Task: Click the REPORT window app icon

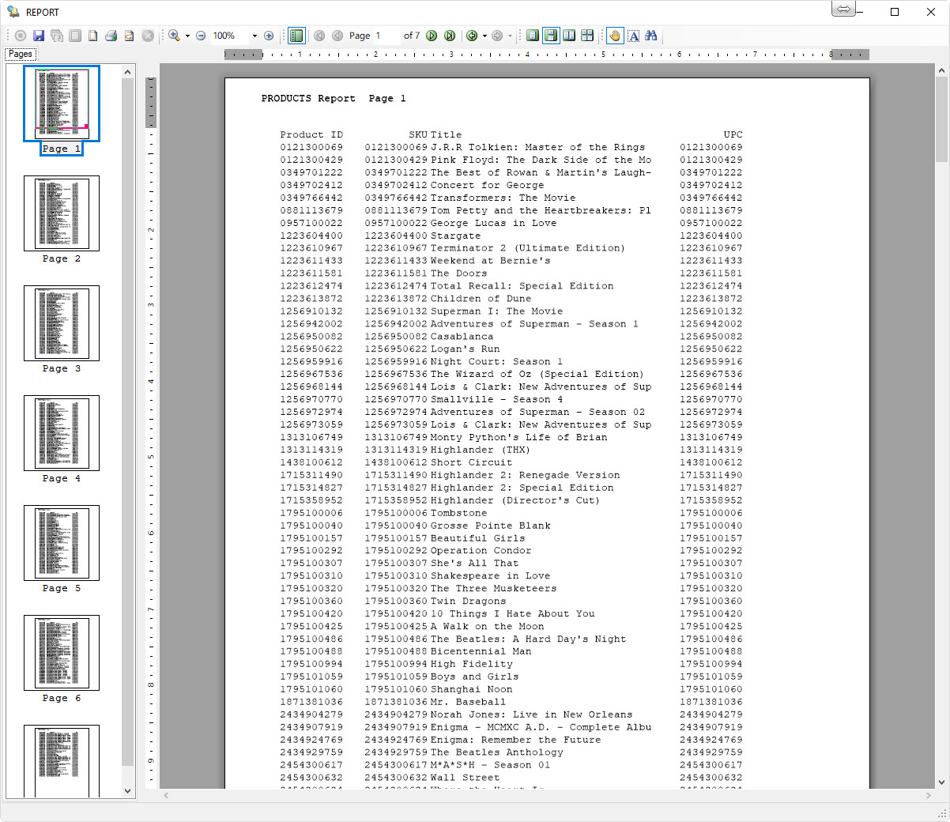Action: pyautogui.click(x=13, y=12)
